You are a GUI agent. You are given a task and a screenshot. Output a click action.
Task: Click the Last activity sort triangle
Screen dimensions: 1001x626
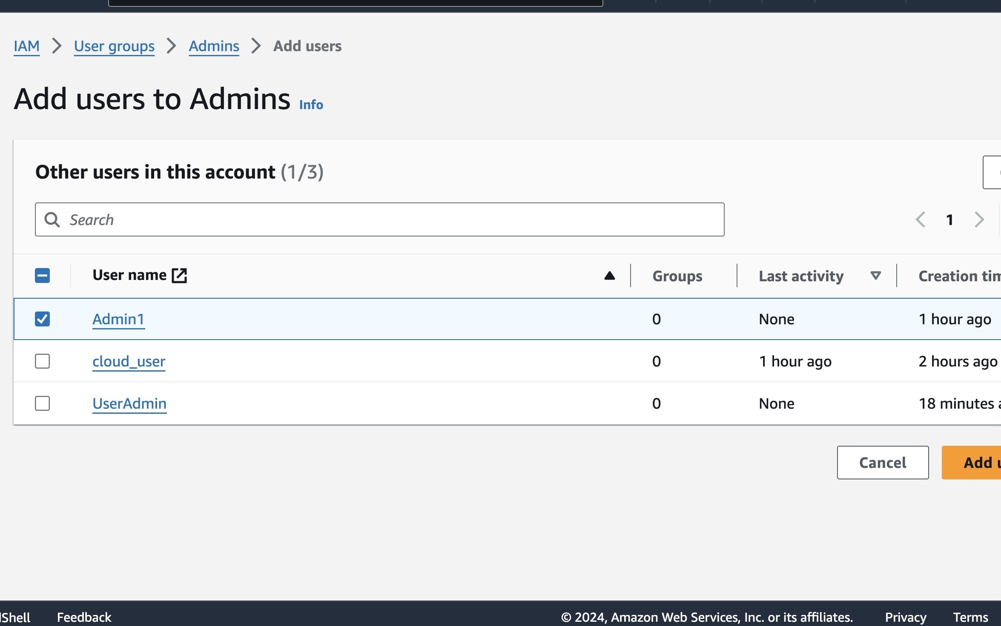point(875,276)
